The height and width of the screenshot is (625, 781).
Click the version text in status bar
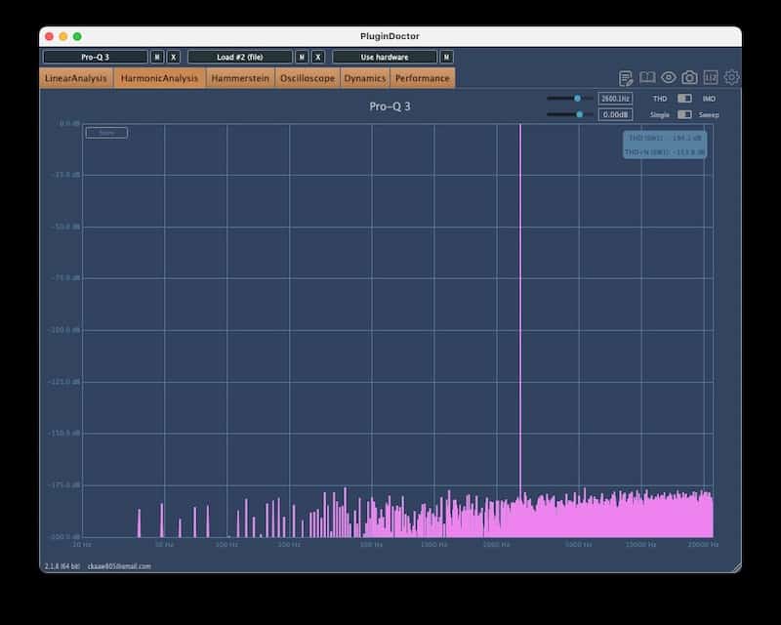point(62,566)
